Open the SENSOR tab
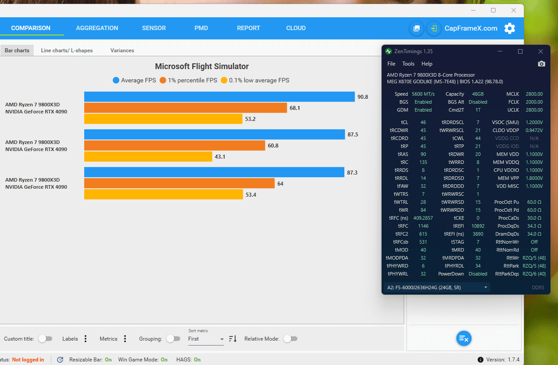558x365 pixels. coord(154,28)
